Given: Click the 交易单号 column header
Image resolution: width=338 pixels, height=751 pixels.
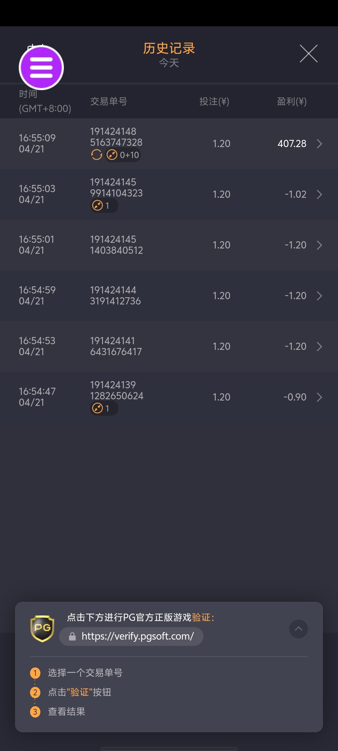Looking at the screenshot, I should point(109,101).
